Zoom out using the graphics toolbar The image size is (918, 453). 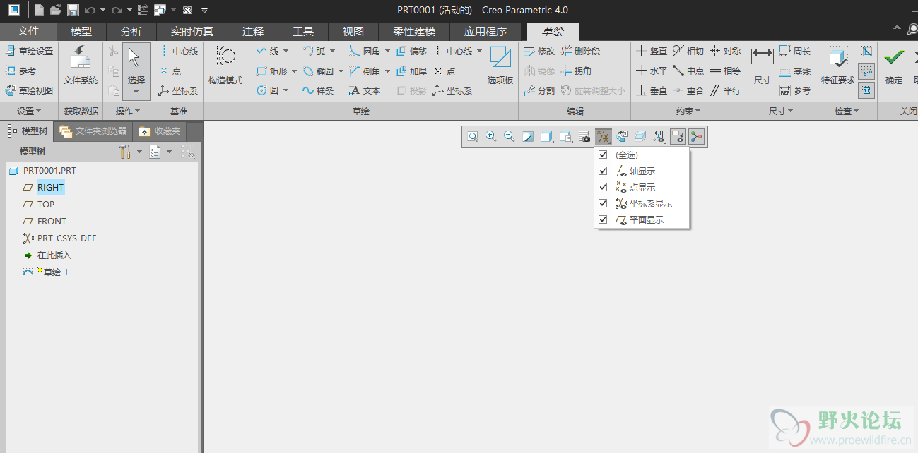click(509, 137)
